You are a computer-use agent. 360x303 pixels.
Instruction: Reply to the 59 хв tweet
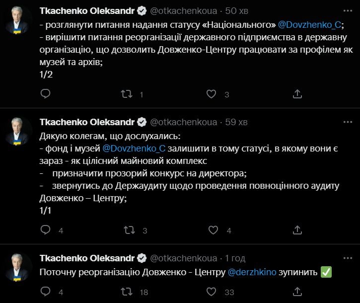[x=45, y=230]
